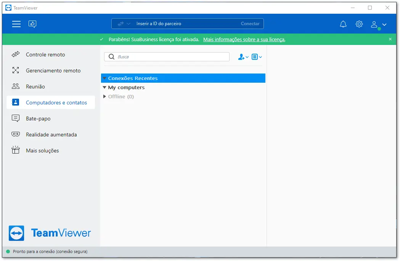Select the Conexões Recentes header text
The width and height of the screenshot is (400, 261).
pos(133,78)
